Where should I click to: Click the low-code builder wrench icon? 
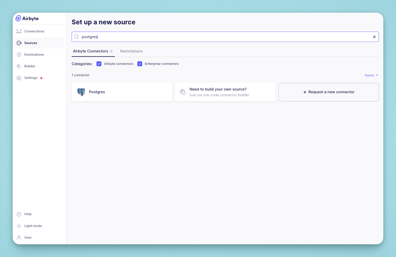(183, 92)
